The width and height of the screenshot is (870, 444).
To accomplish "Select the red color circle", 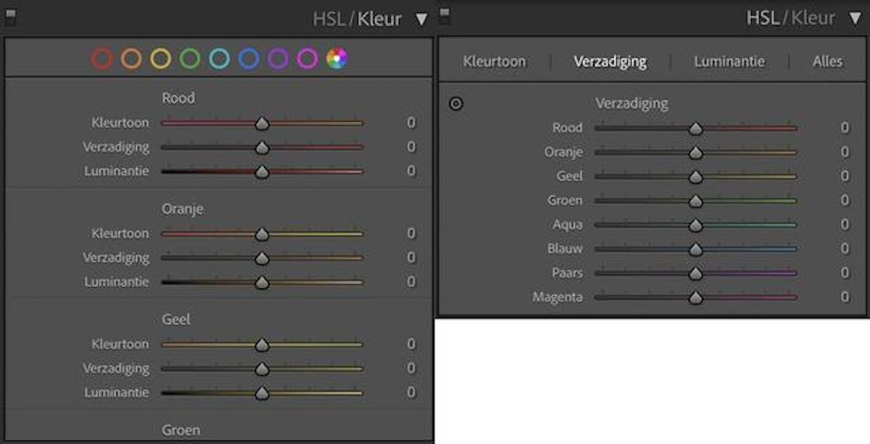I will point(102,59).
